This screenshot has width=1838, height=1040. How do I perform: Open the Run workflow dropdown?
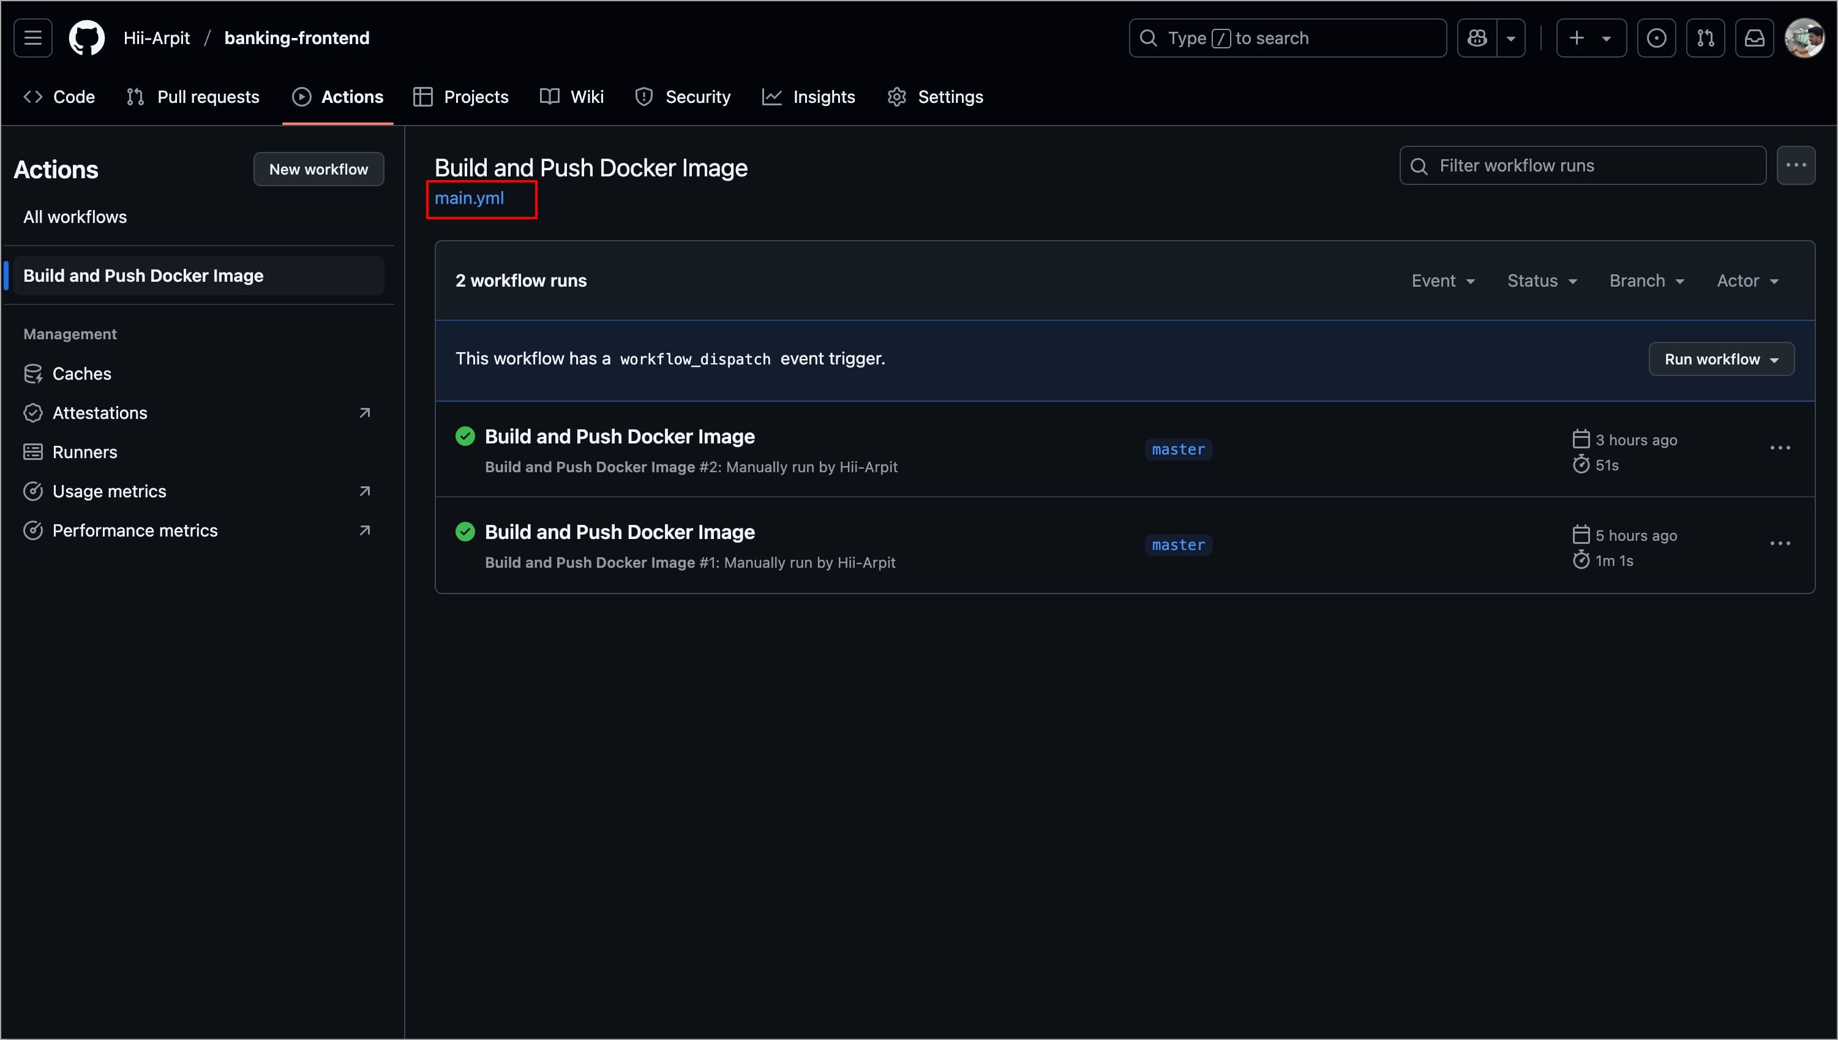tap(1721, 360)
